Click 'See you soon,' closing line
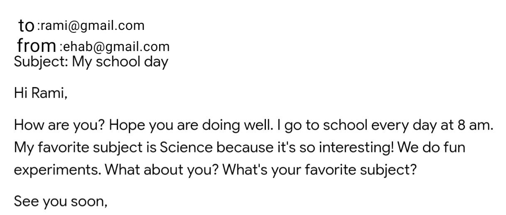 61,201
